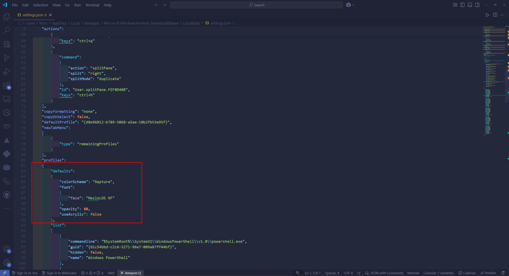The height and width of the screenshot is (276, 509).
Task: Click the minimap code overview
Action: click(x=494, y=80)
